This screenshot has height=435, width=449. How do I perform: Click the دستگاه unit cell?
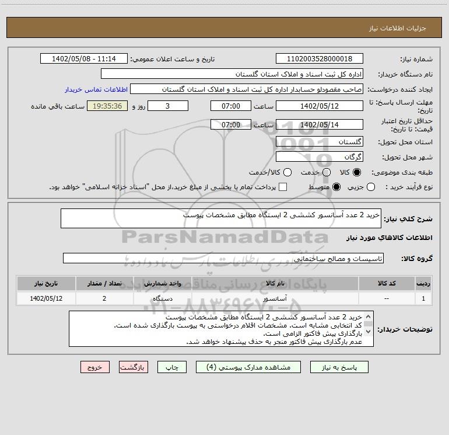(162, 298)
